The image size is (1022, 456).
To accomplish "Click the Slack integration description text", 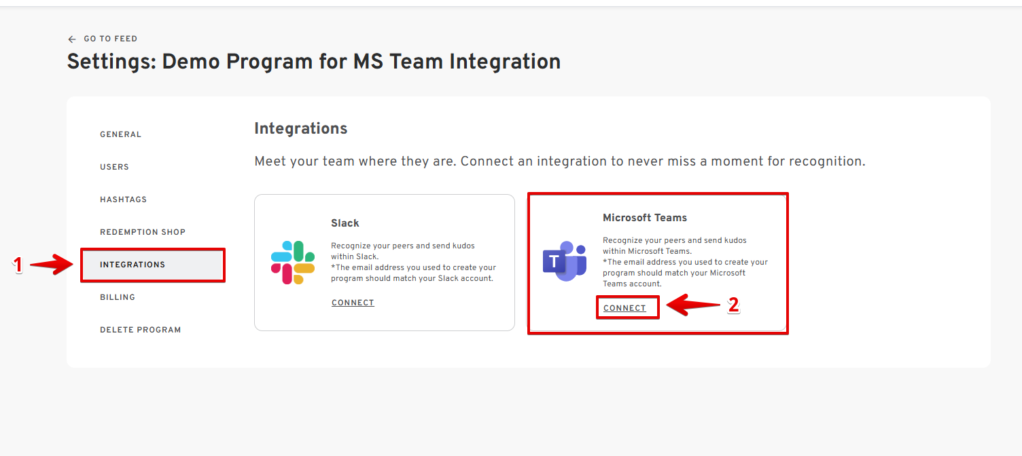I will click(413, 262).
